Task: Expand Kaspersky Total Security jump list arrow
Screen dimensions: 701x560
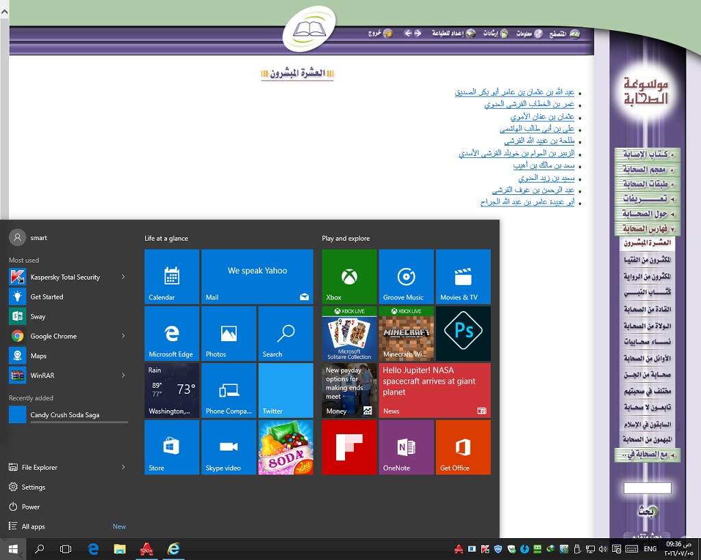Action: point(123,277)
